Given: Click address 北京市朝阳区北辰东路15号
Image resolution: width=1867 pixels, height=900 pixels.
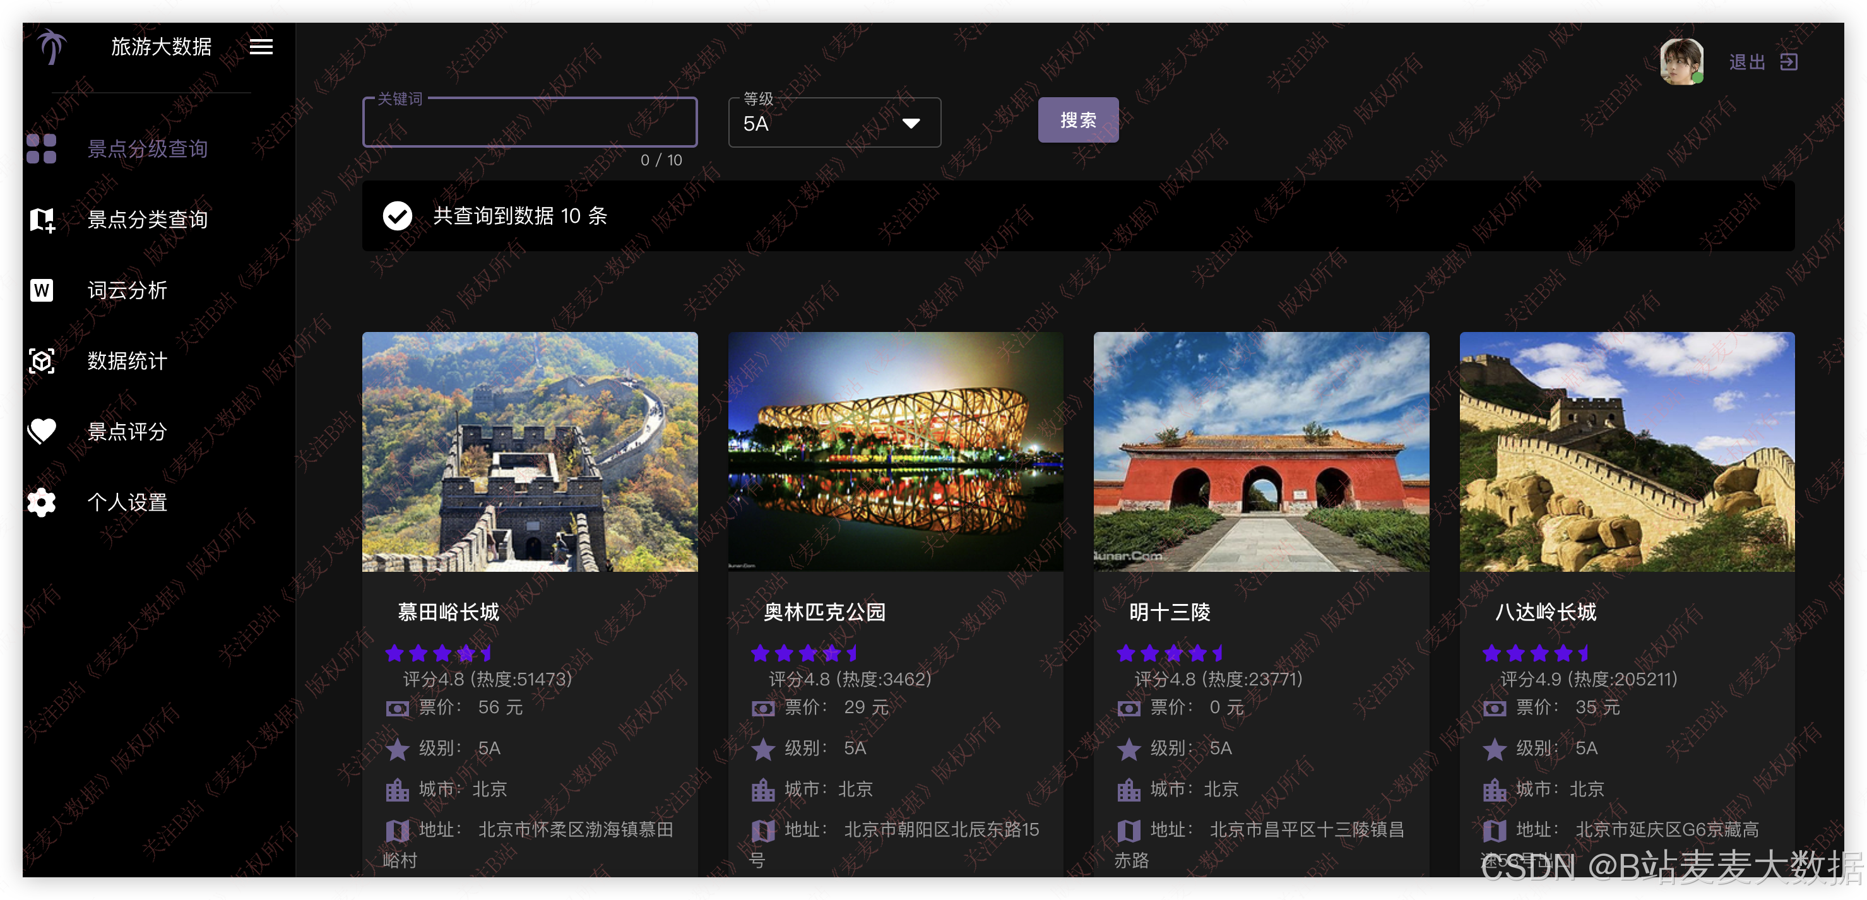Looking at the screenshot, I should pyautogui.click(x=895, y=845).
